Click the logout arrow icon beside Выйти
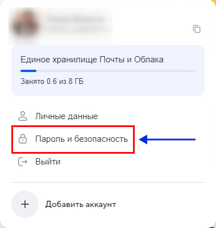 (x=23, y=162)
